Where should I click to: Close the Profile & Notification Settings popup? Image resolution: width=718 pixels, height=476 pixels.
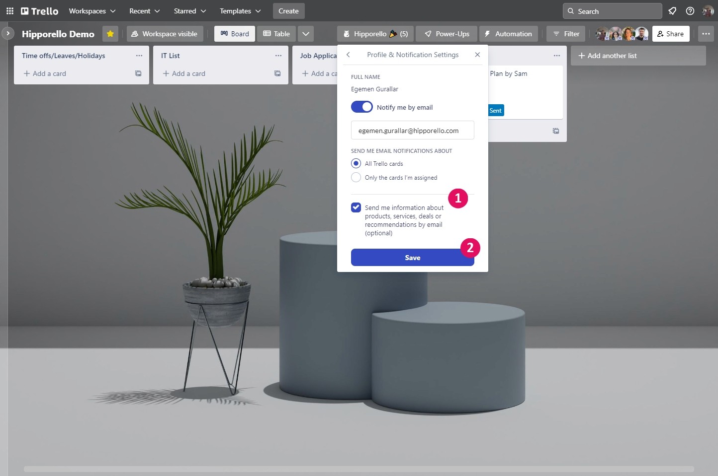[477, 55]
